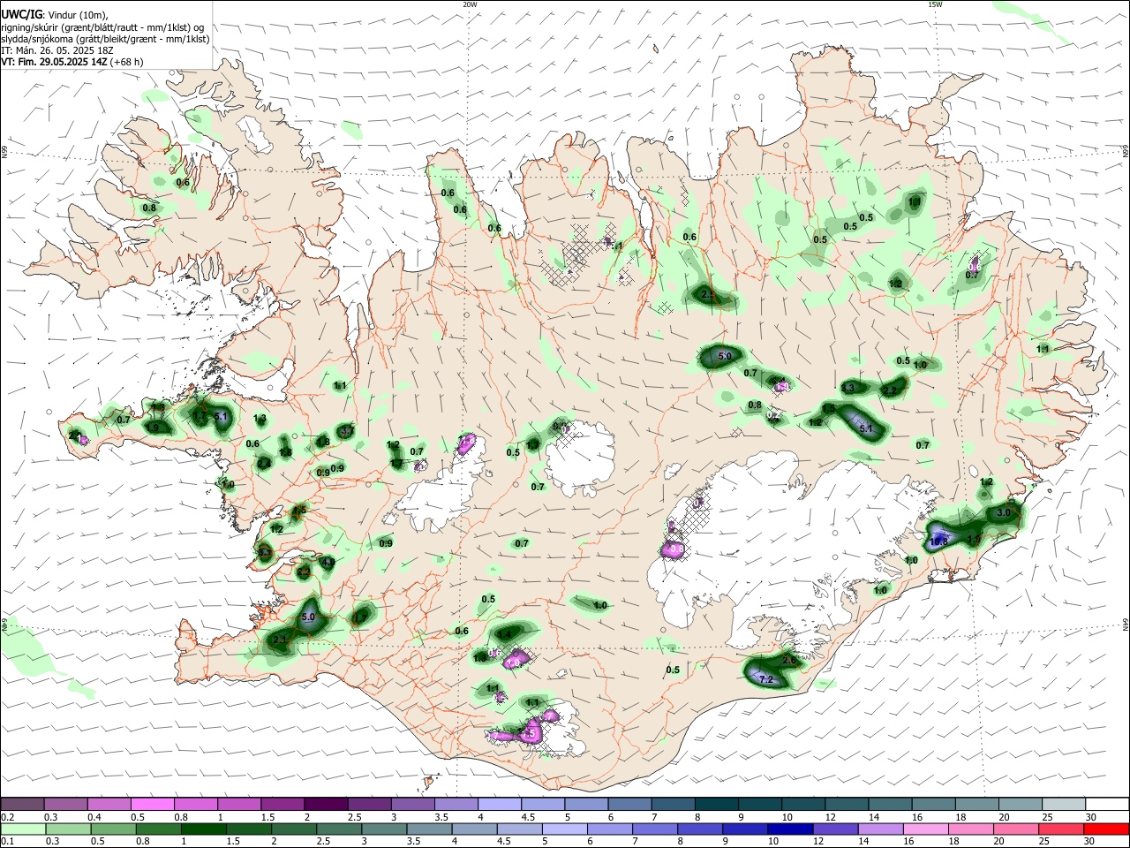1130x848 pixels.
Task: Pick the bottom legend row swatch labeled 14
Action: click(x=882, y=829)
